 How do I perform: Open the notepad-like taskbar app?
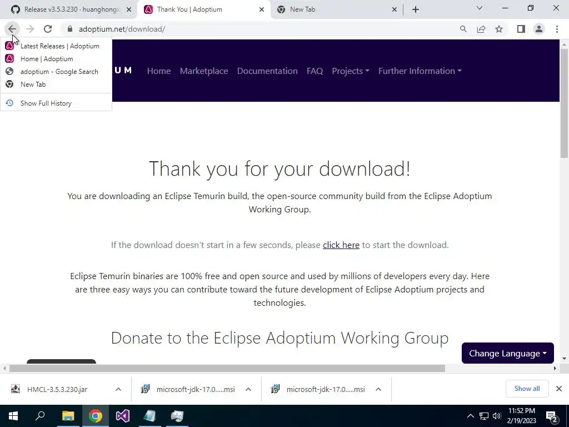tap(150, 416)
